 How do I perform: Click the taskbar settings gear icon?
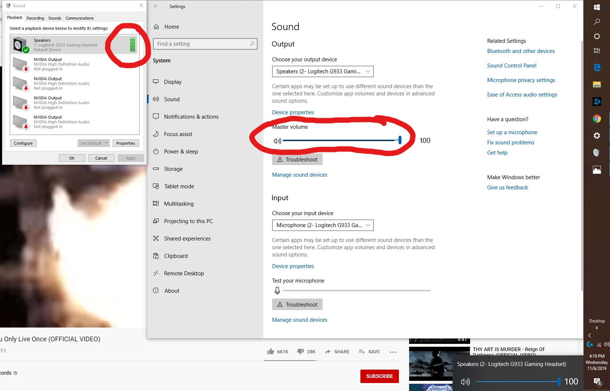[597, 136]
